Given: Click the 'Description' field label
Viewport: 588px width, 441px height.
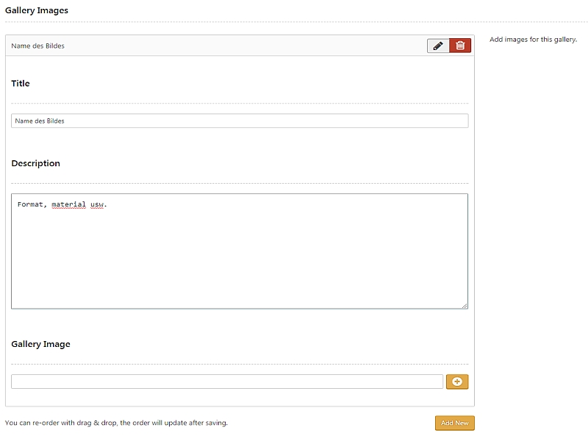Looking at the screenshot, I should pyautogui.click(x=35, y=163).
